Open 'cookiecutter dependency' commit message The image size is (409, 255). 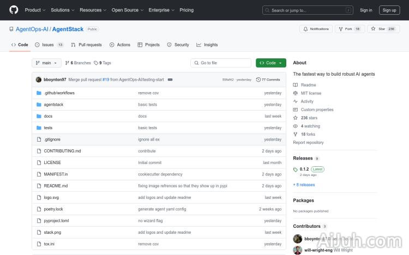tap(160, 174)
